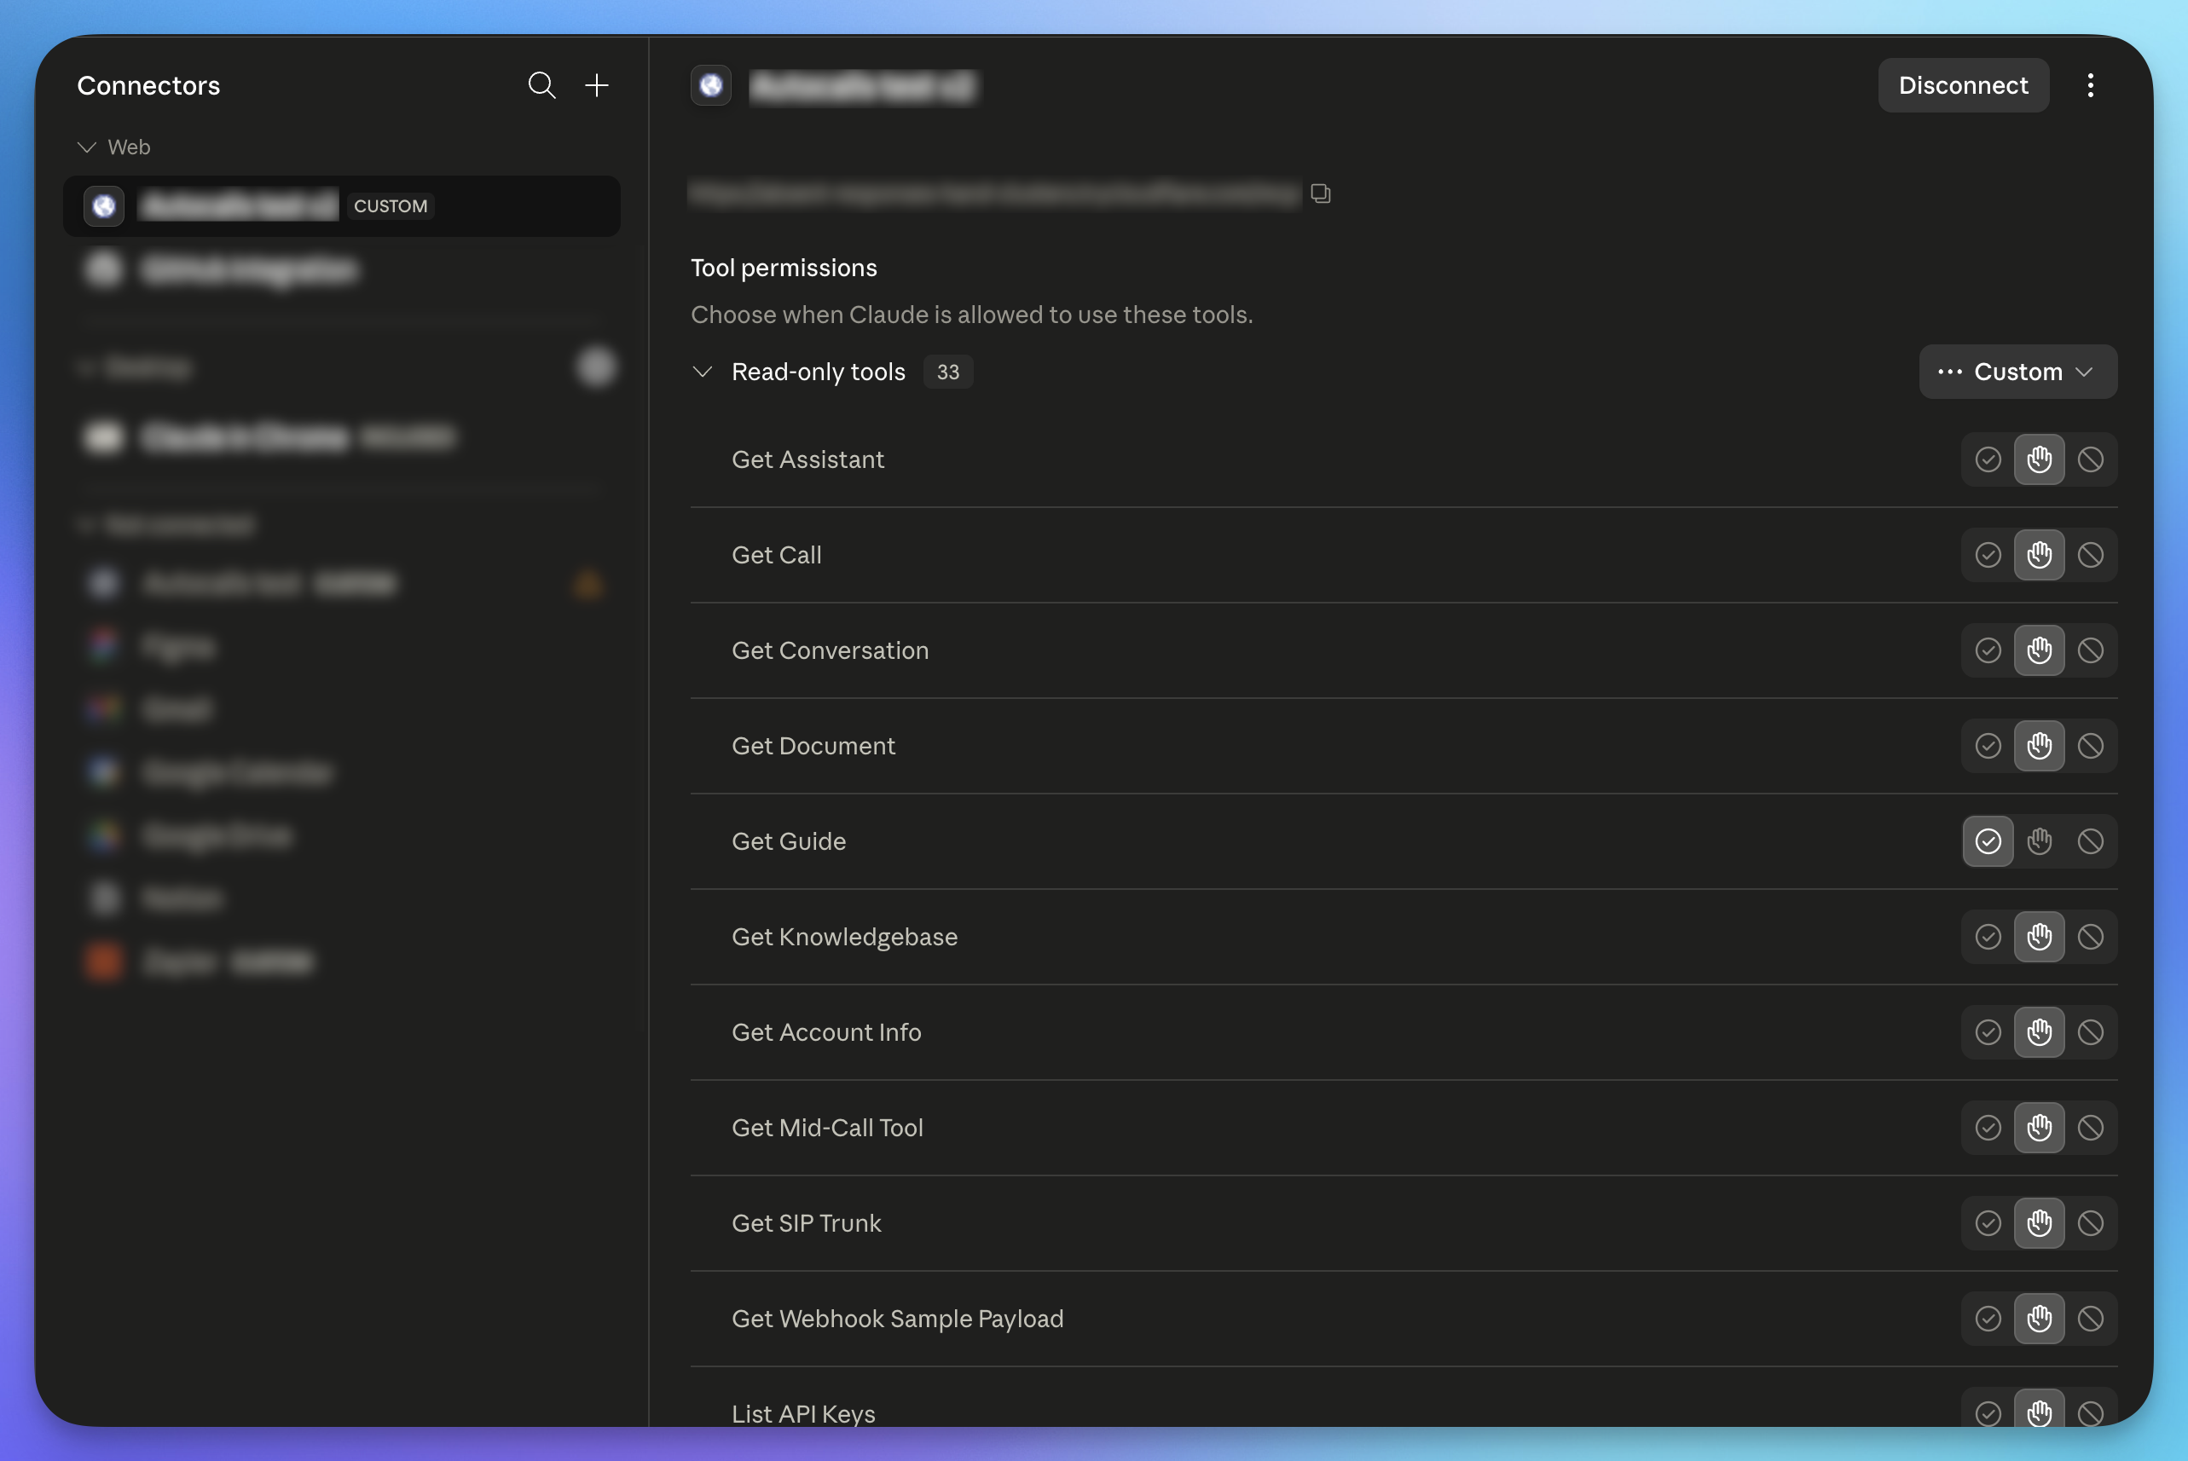Click the List API Keys tool name
Screen dimensions: 2188x1461
802,1414
